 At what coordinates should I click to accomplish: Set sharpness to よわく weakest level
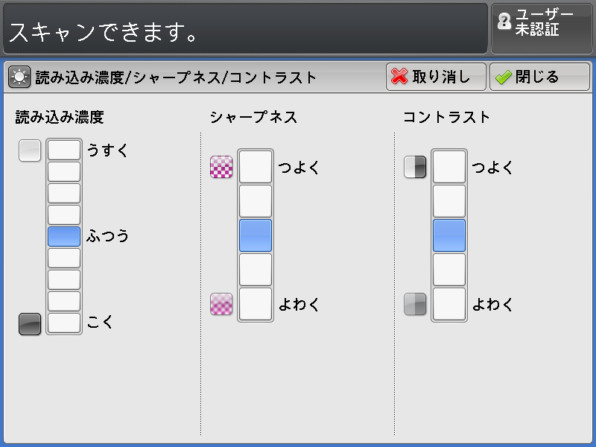point(256,304)
